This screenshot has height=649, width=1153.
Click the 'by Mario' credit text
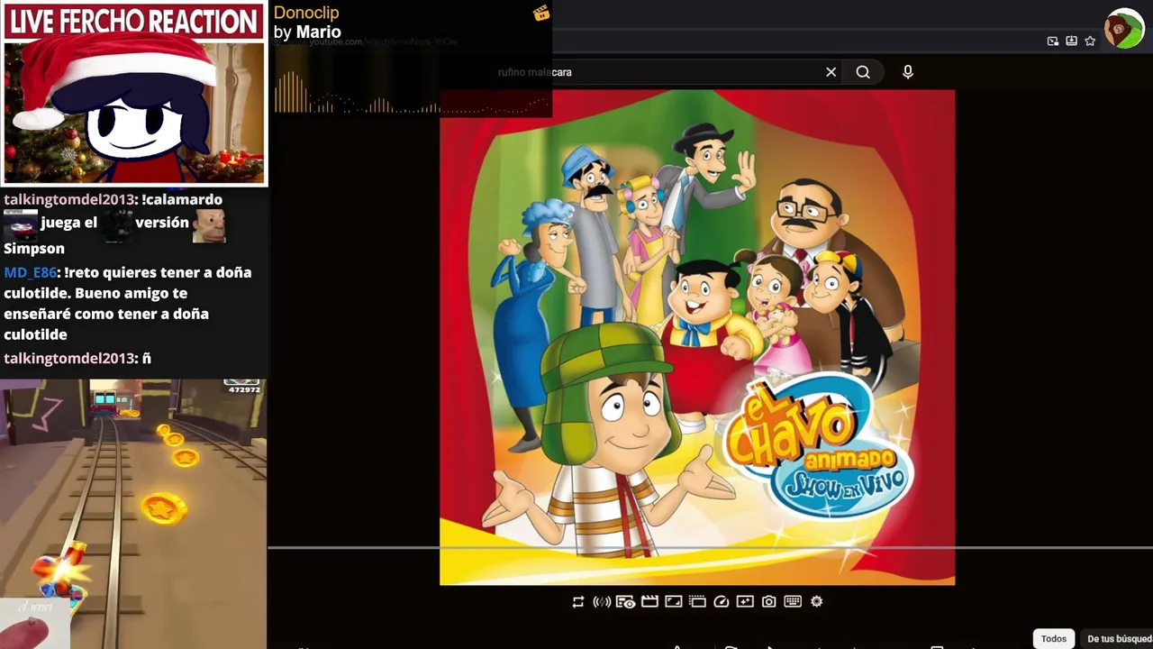click(307, 32)
